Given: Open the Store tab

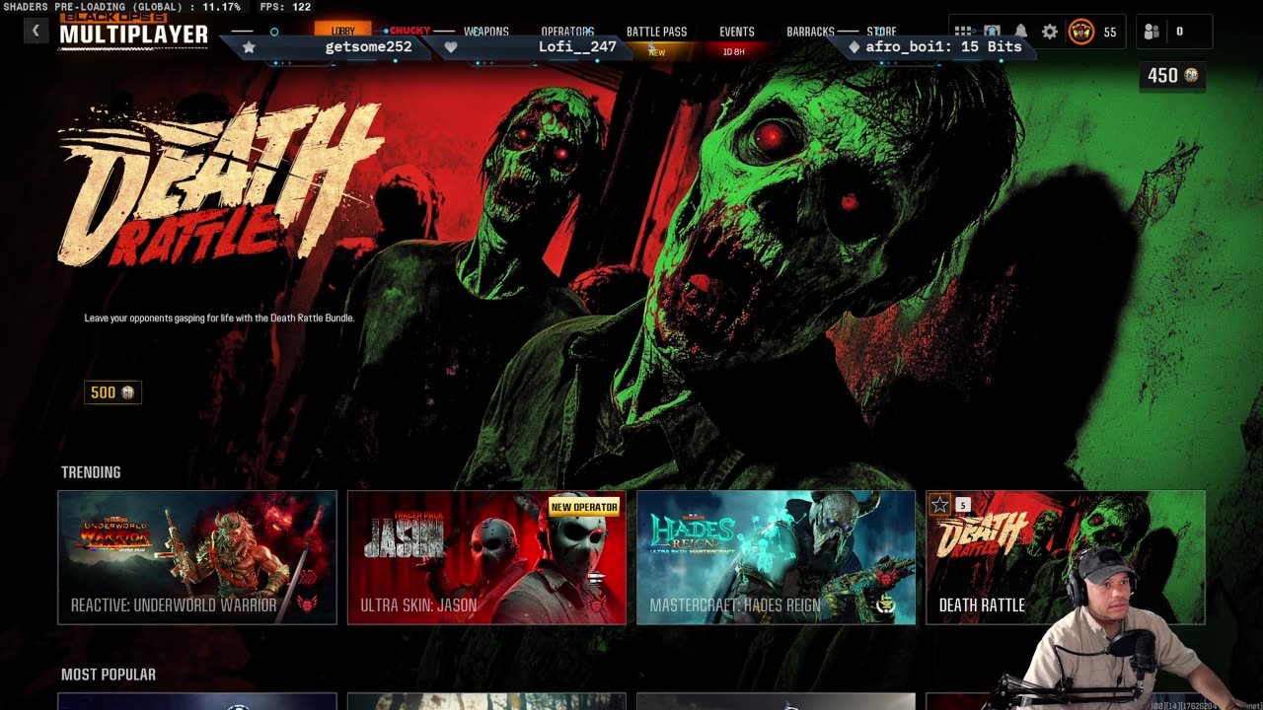Looking at the screenshot, I should 881,32.
